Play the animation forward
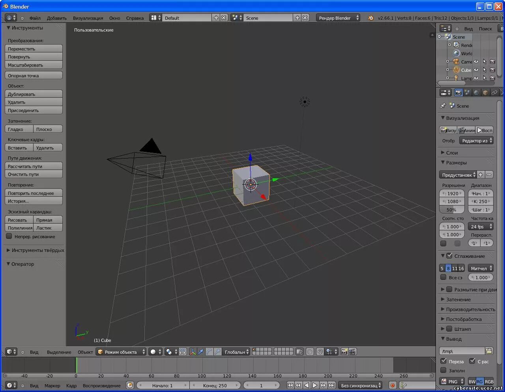 click(x=315, y=385)
